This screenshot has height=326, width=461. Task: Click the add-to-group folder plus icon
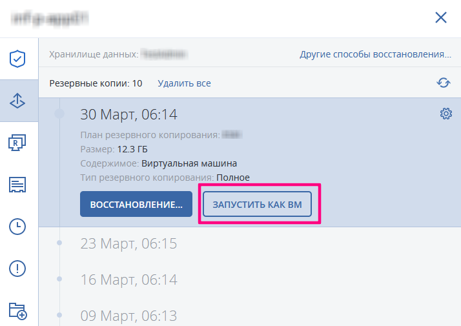[17, 311]
